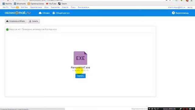Click the recording timer Запись label
Screen dimensions: 195x110
point(169,109)
